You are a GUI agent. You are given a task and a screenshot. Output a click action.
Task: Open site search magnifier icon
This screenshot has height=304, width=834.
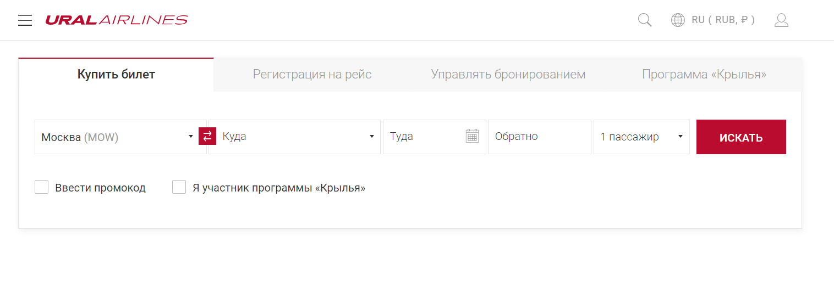645,20
